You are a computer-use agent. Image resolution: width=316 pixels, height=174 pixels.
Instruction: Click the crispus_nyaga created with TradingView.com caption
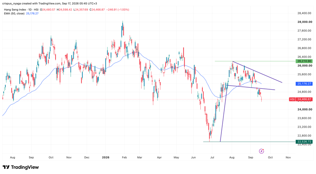pyautogui.click(x=49, y=4)
